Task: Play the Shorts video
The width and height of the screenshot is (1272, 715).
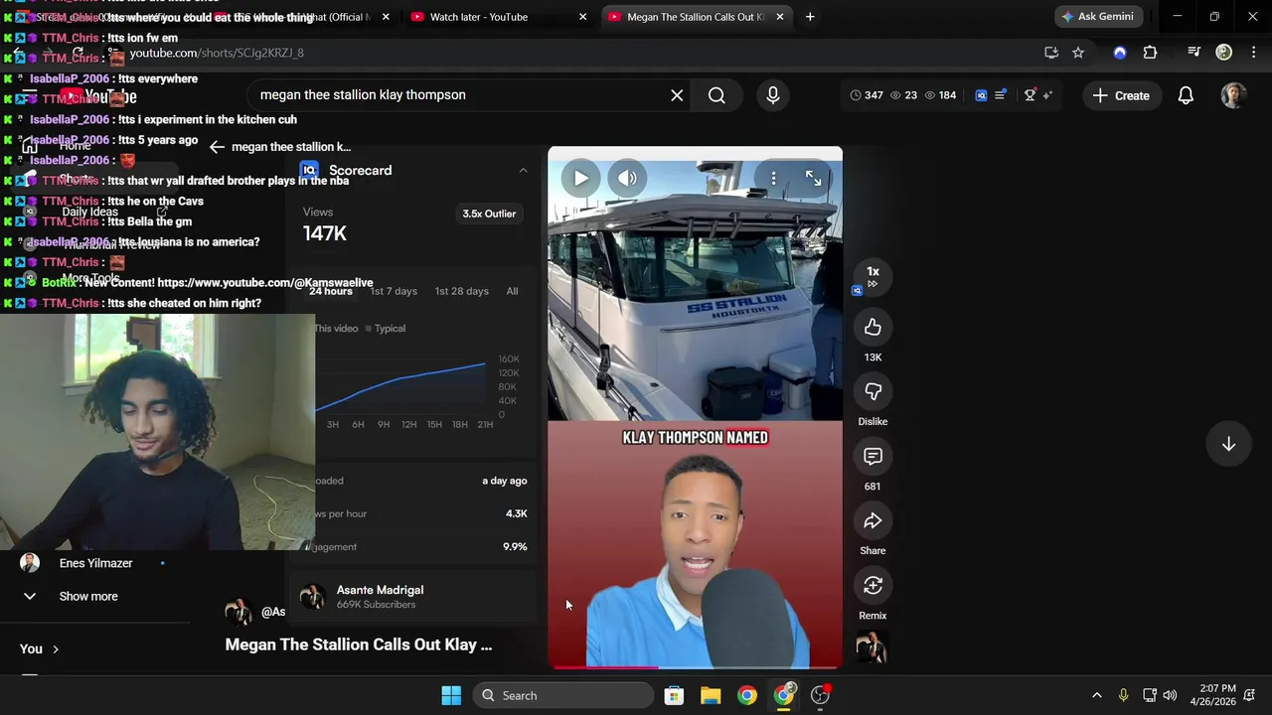Action: pos(580,179)
